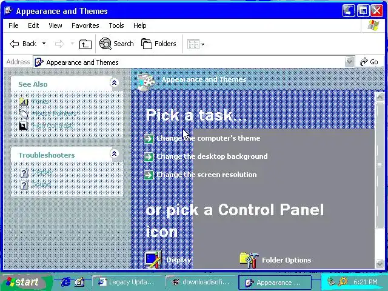The height and width of the screenshot is (291, 388).
Task: Expand the address bar dropdown
Action: coord(349,62)
